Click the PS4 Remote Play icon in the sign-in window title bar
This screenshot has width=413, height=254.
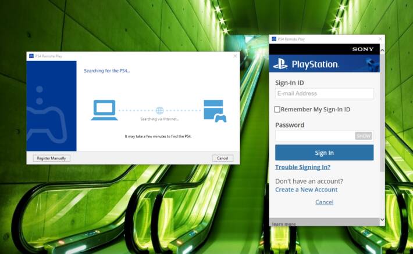(274, 39)
